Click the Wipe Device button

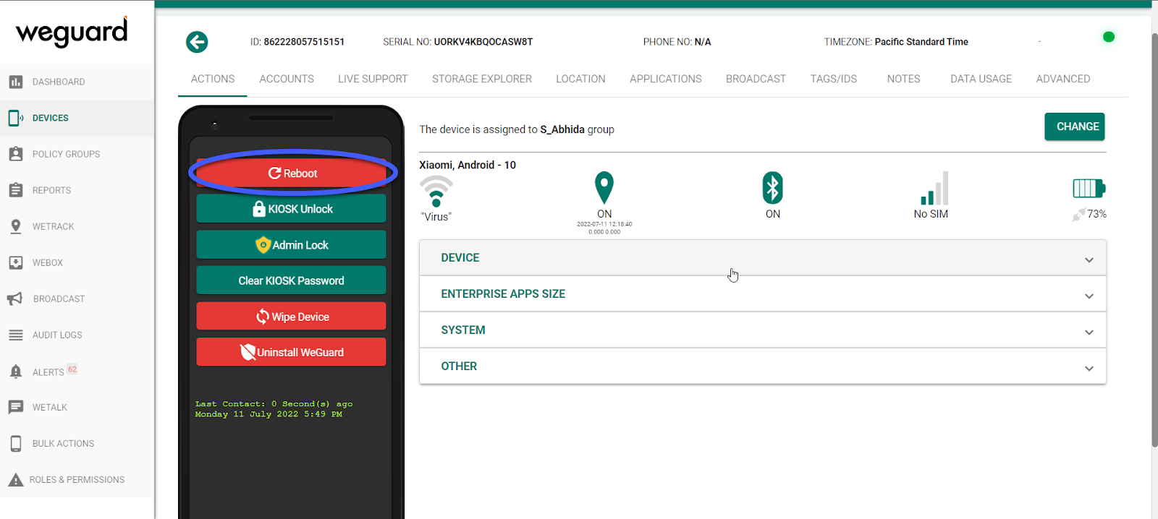pos(291,317)
